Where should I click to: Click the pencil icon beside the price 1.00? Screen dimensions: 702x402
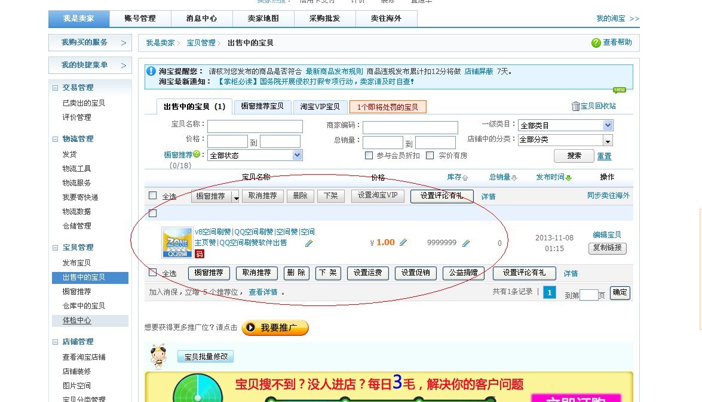click(403, 243)
